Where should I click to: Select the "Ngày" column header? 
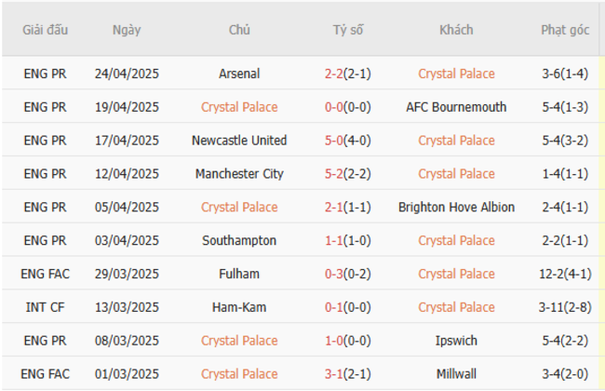(x=127, y=30)
